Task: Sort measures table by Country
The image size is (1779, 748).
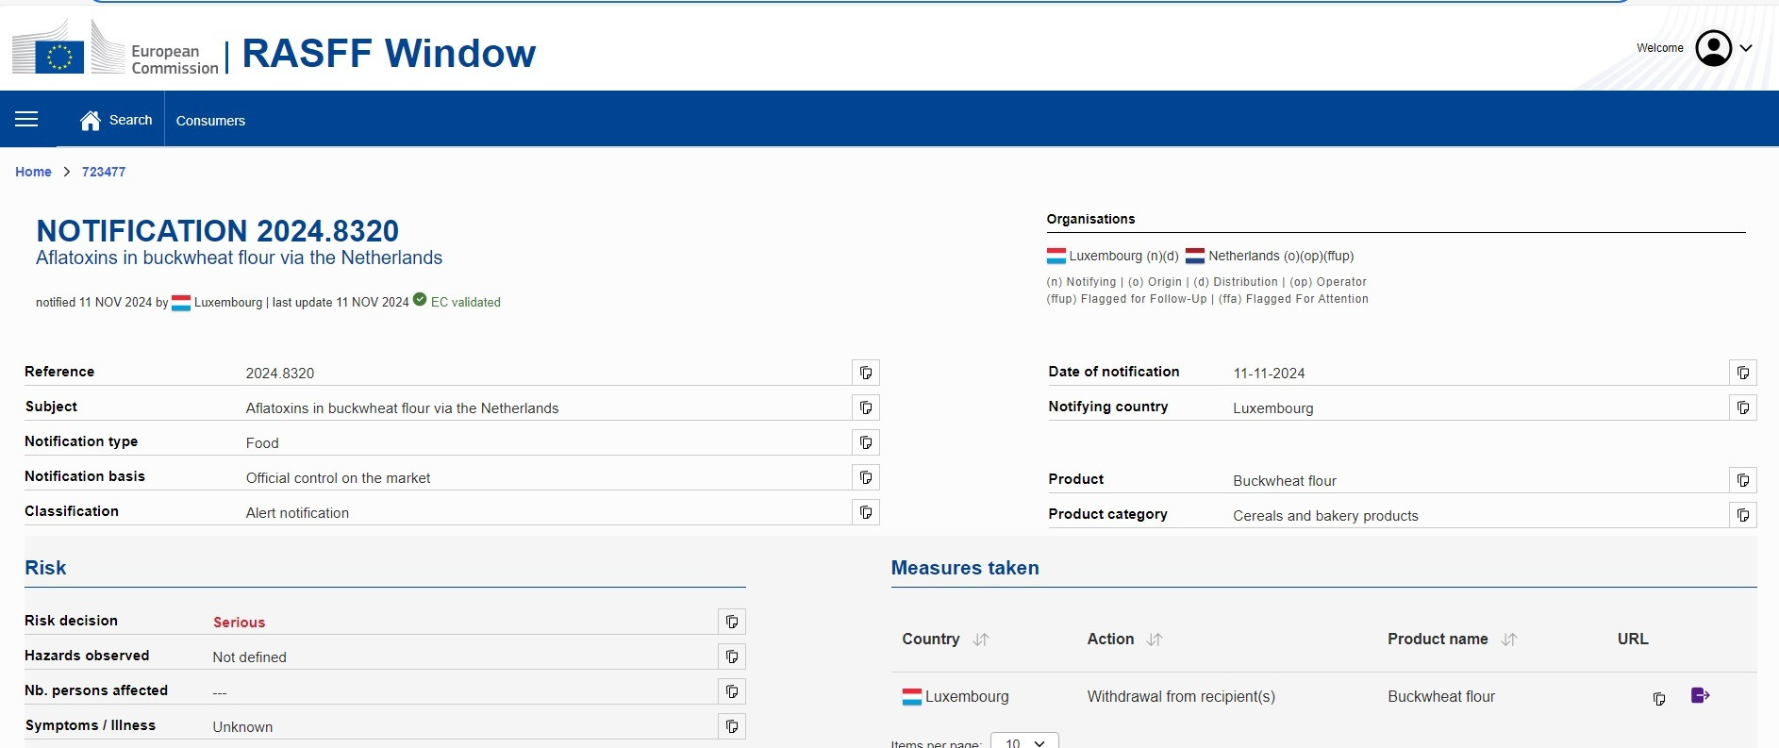Action: [x=981, y=640]
